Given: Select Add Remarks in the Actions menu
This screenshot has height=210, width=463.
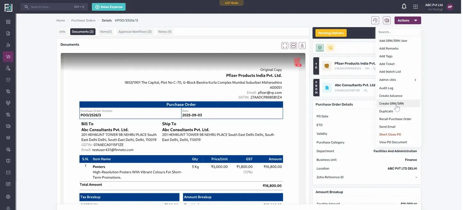Looking at the screenshot, I should (398, 49).
